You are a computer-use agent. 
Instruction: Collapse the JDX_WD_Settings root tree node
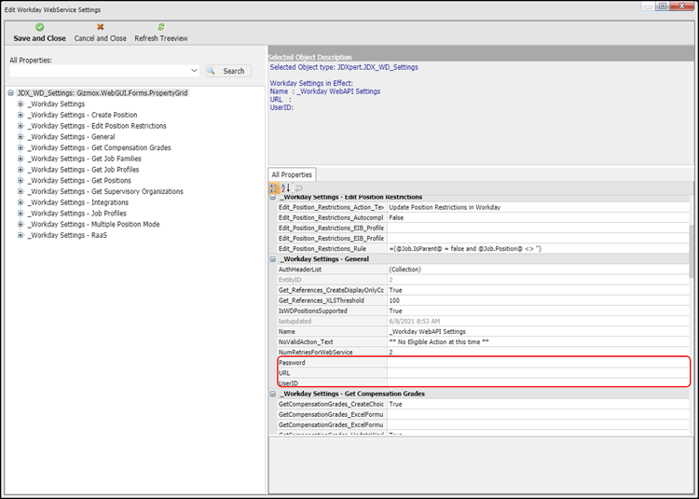click(x=10, y=93)
